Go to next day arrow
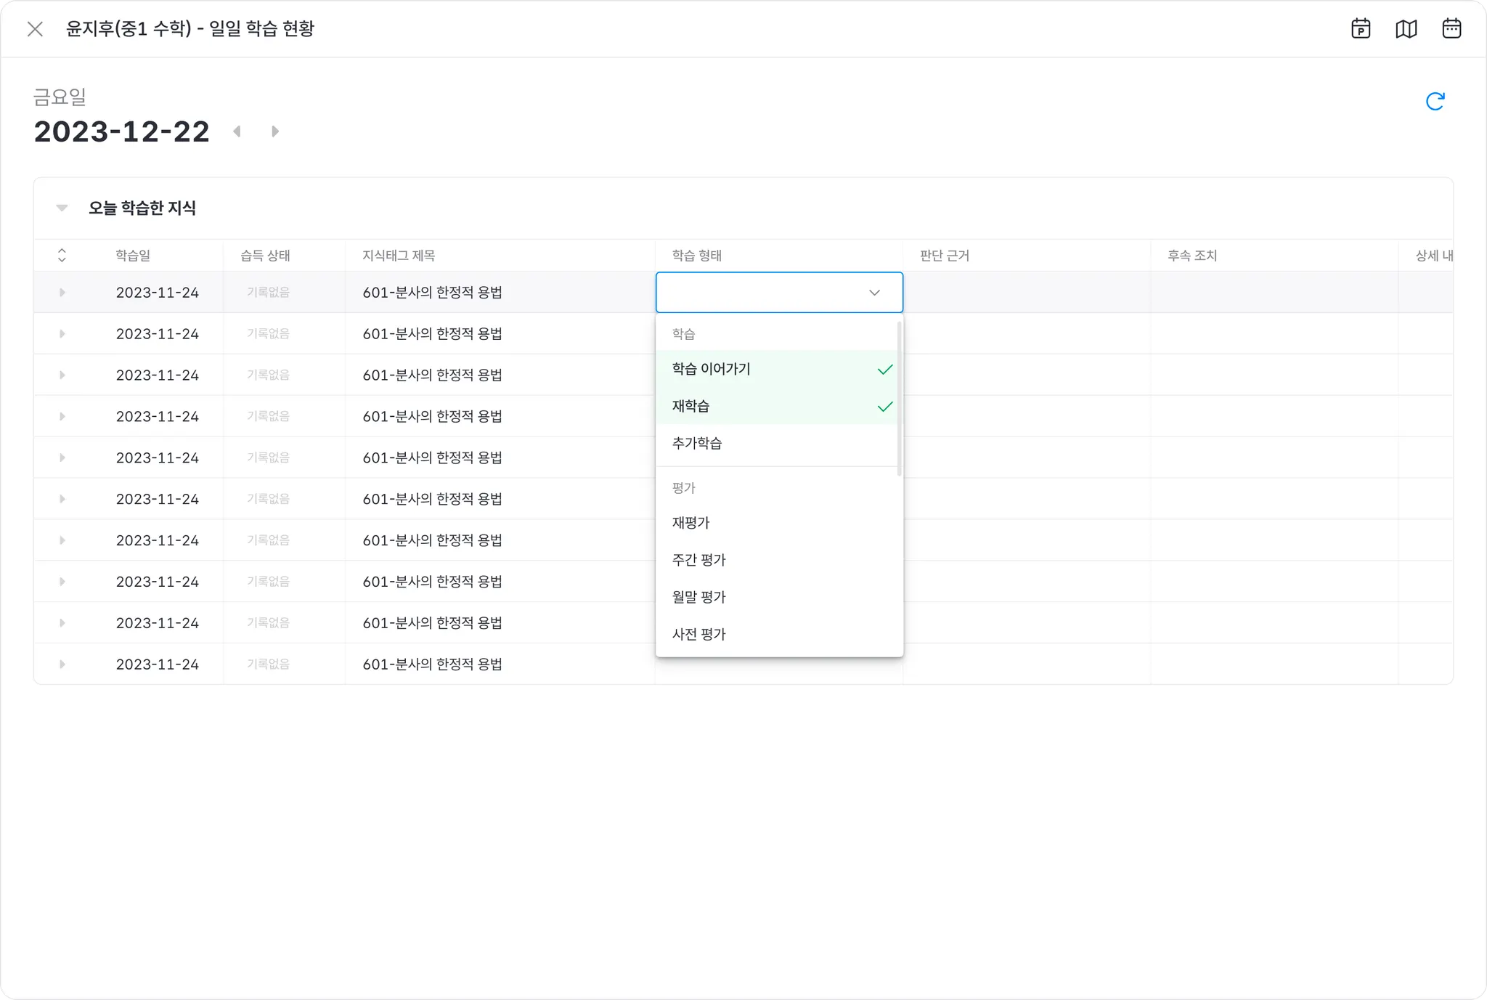Image resolution: width=1487 pixels, height=1000 pixels. (275, 131)
